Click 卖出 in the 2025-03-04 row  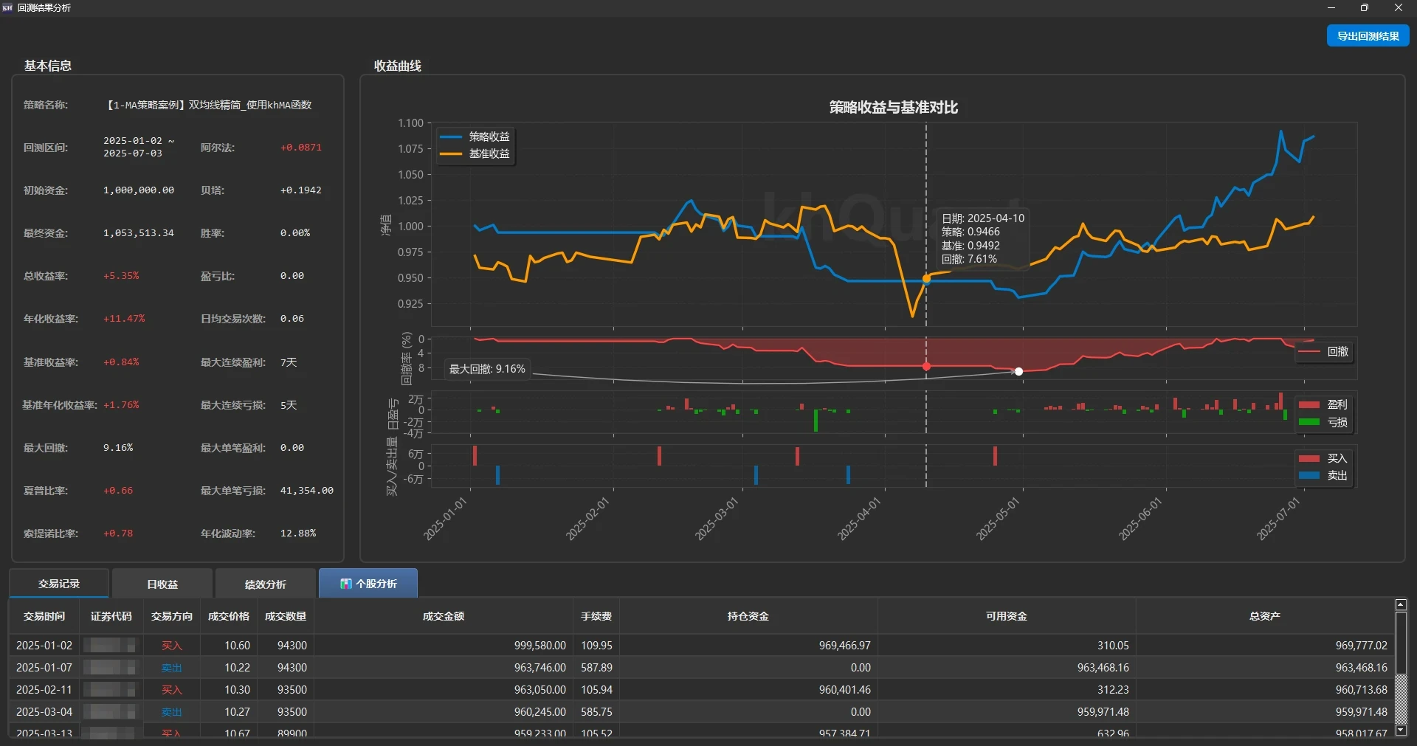pyautogui.click(x=172, y=712)
